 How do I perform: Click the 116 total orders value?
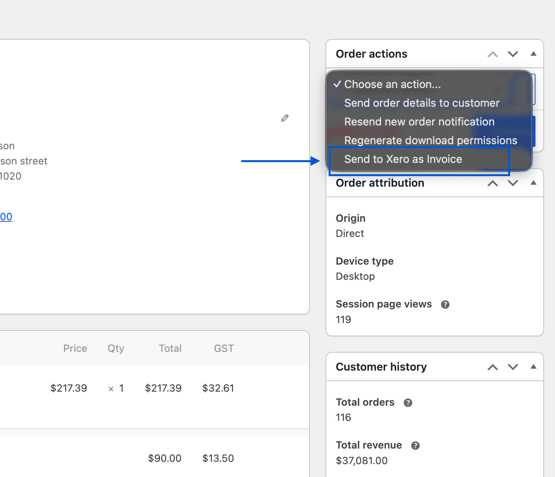point(343,417)
